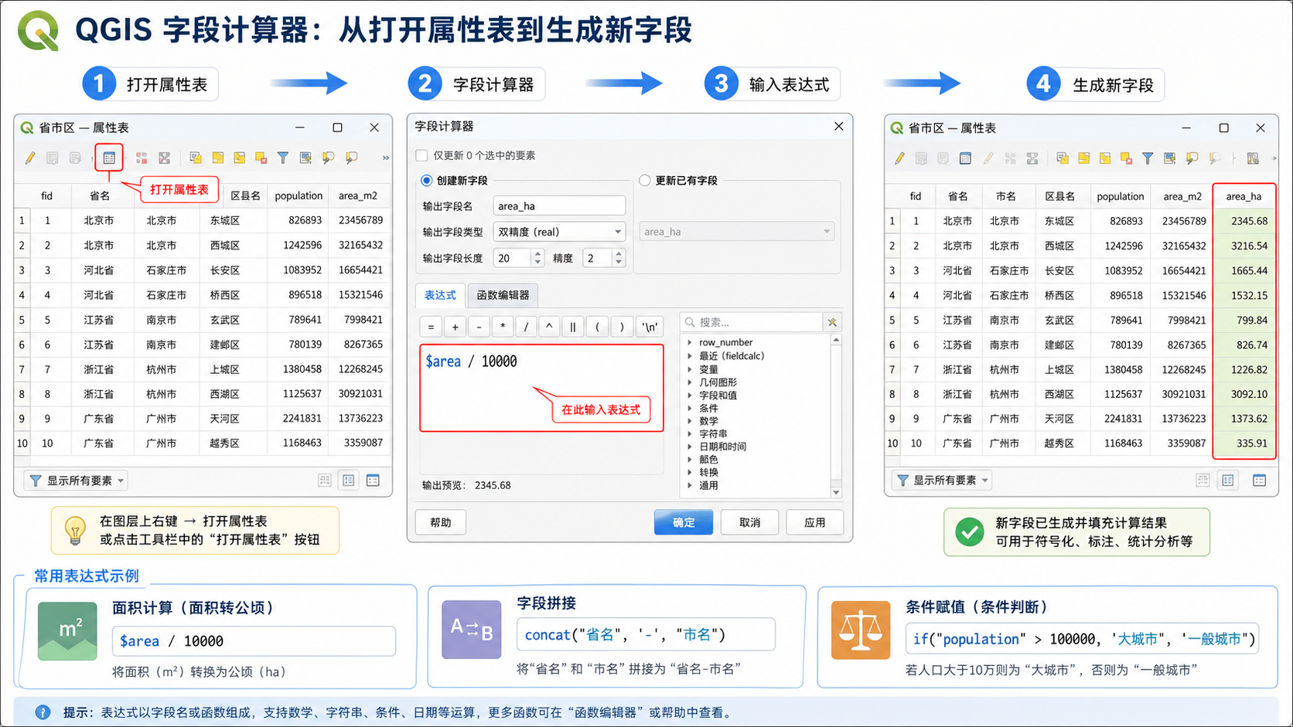1293x727 pixels.
Task: Click conditional formatting icon in result table toolbar
Action: point(1253,158)
